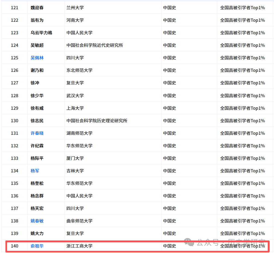Click the 俞祖华 link in row 140
The image size is (274, 253).
pos(37,246)
